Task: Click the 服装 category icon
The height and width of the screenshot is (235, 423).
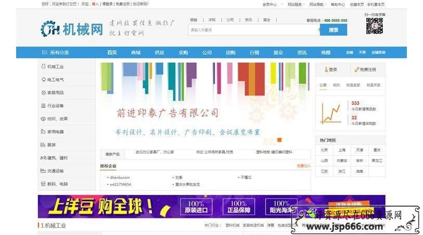Action: point(43,145)
